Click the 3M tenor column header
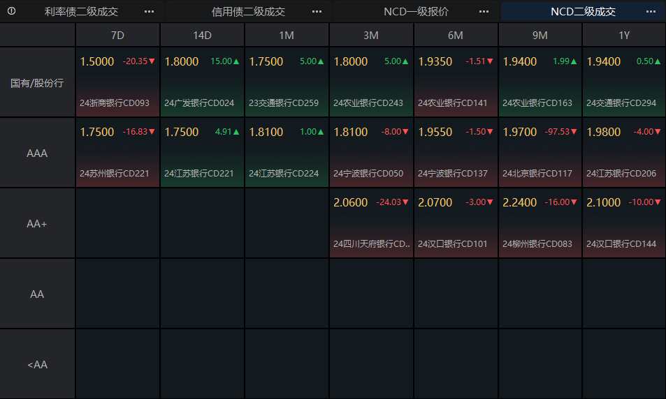The height and width of the screenshot is (399, 666). (x=371, y=35)
